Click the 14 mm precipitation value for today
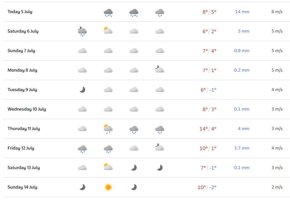The height and width of the screenshot is (200, 290). (242, 12)
